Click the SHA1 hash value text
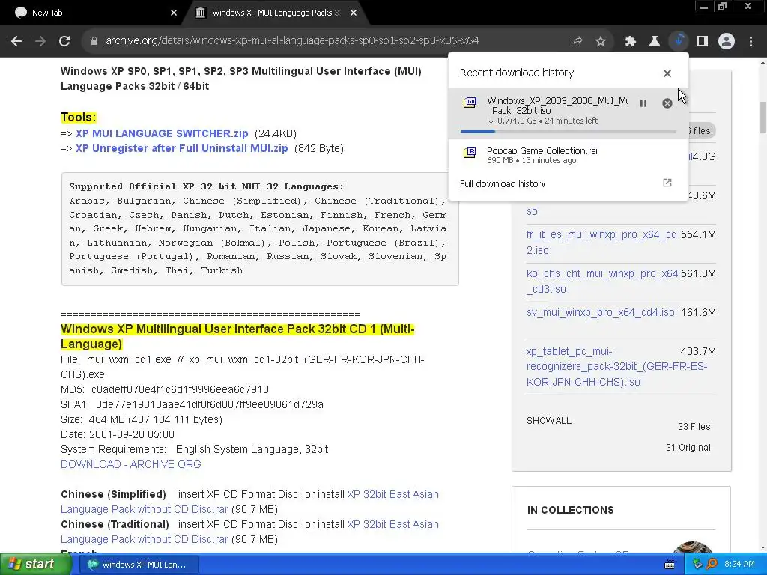The image size is (767, 575). 210,405
